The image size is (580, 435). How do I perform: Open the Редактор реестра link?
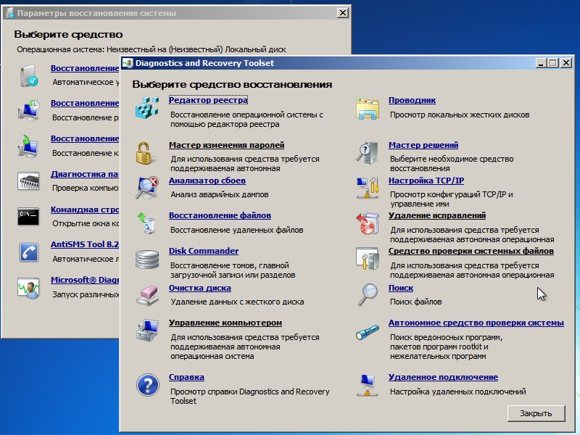pyautogui.click(x=208, y=101)
